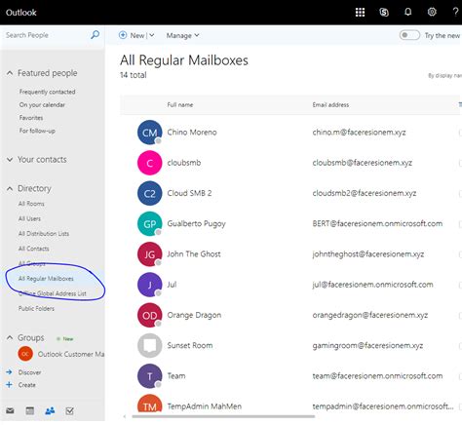Select All Regular Mailboxes directory
Image resolution: width=462 pixels, height=425 pixels.
tap(46, 279)
